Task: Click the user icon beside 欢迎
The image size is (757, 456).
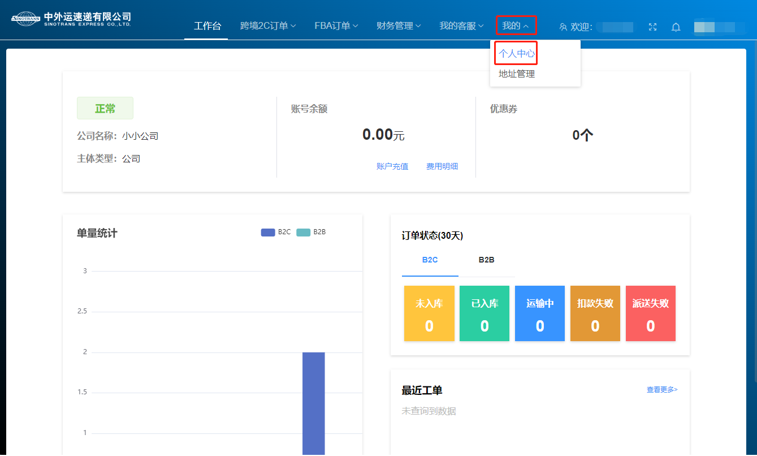Action: 563,27
